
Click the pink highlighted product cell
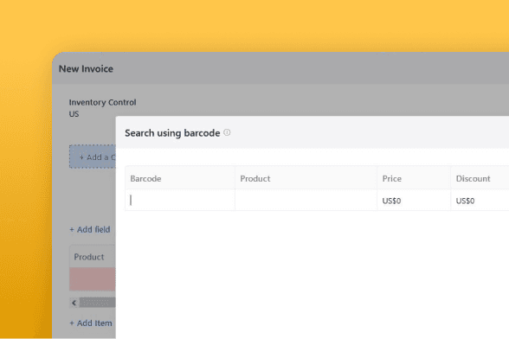pos(93,279)
